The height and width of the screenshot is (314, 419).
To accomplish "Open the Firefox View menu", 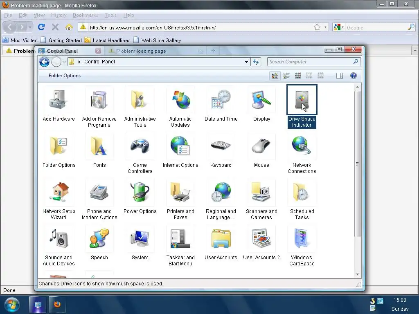I will pyautogui.click(x=39, y=15).
